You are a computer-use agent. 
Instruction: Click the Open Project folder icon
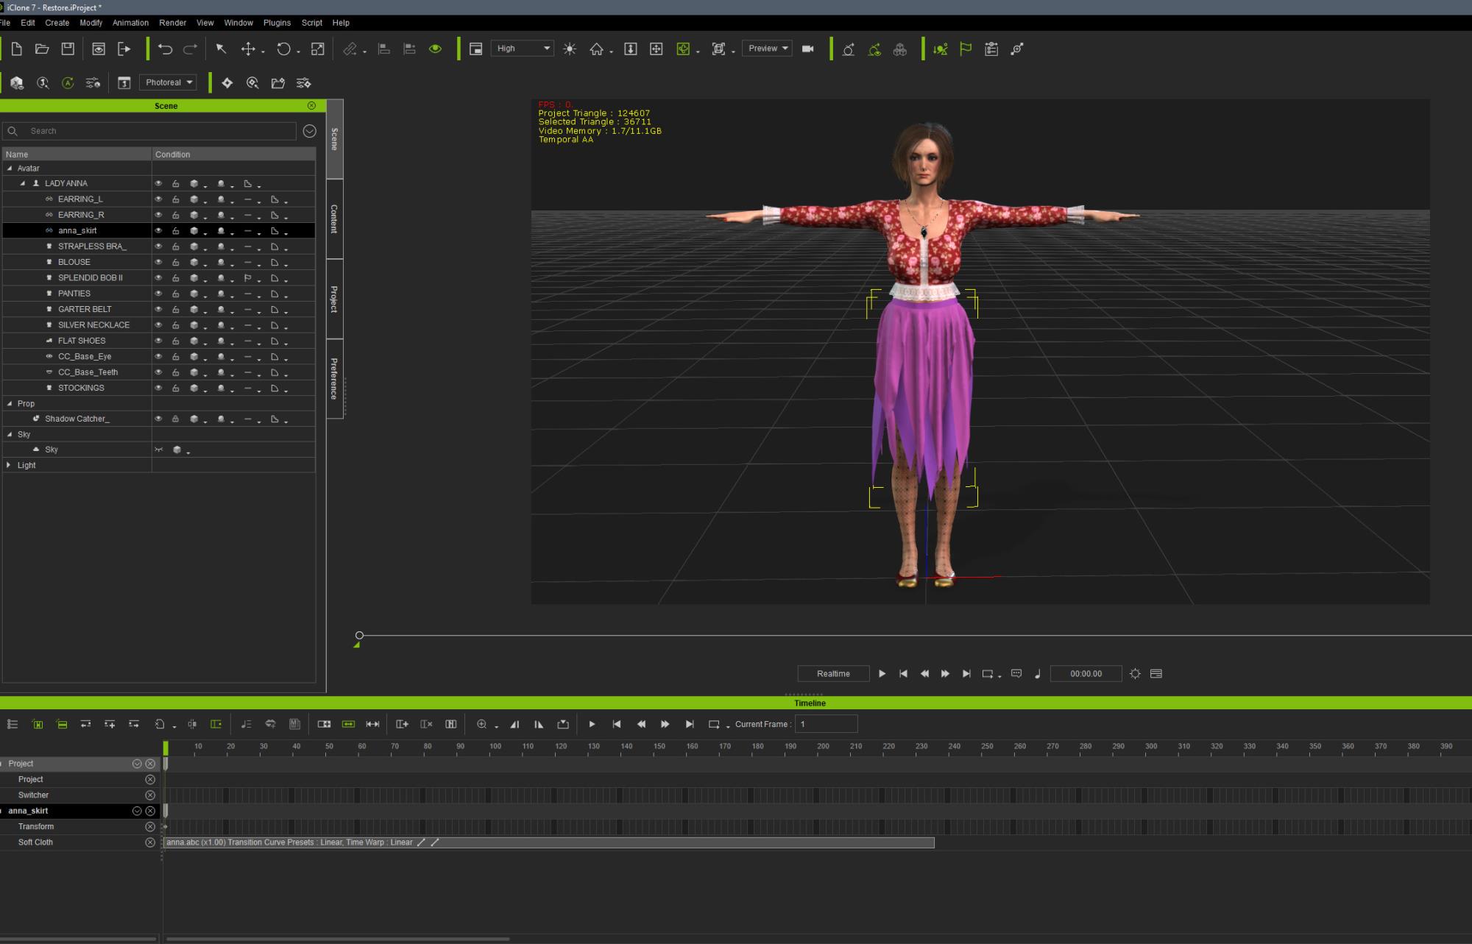[x=42, y=49]
